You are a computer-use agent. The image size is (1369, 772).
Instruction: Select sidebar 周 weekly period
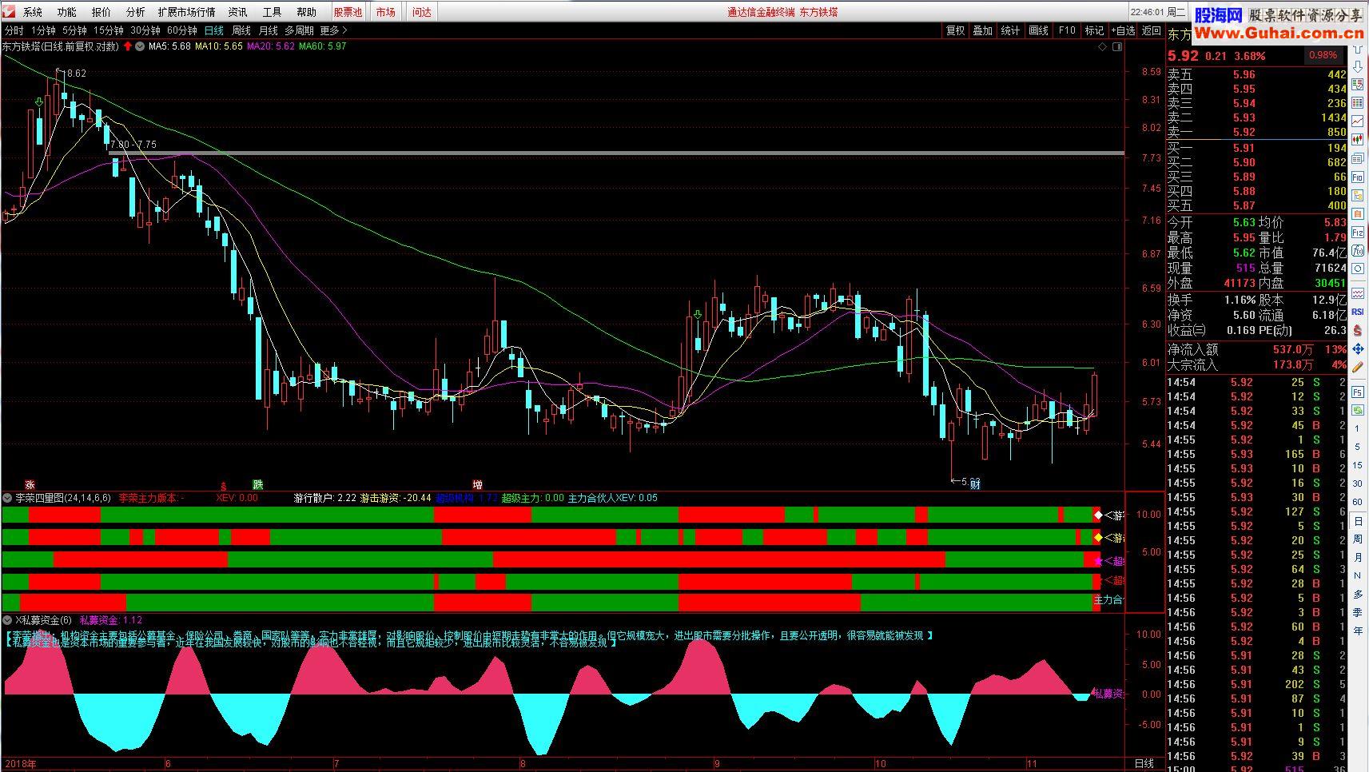(x=1357, y=539)
